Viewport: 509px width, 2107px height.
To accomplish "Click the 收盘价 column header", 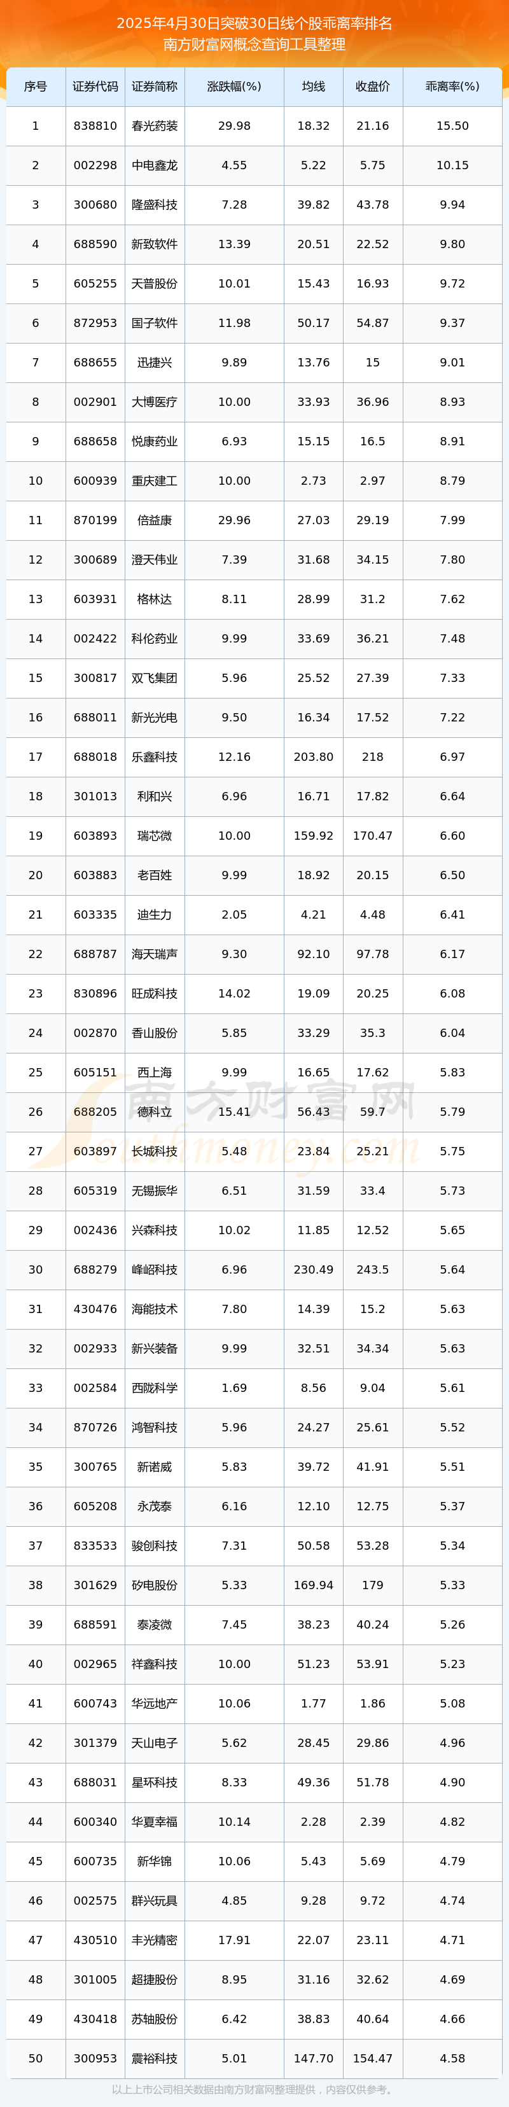I will tap(372, 87).
